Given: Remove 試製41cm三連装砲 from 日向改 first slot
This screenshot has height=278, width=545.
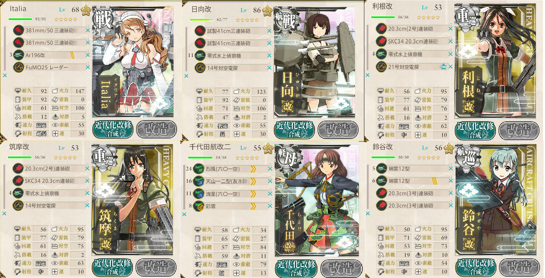Looking at the screenshot, I should 269,31.
